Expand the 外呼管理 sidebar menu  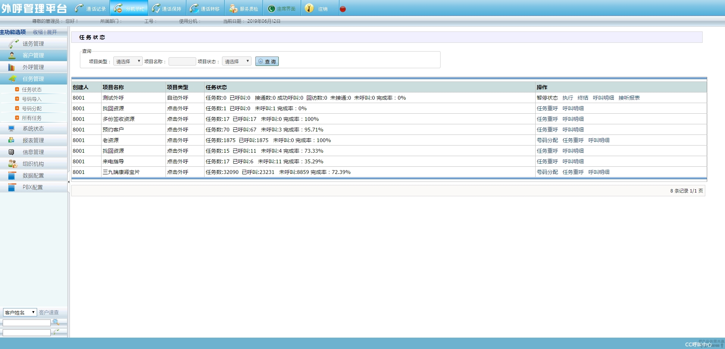[x=33, y=67]
